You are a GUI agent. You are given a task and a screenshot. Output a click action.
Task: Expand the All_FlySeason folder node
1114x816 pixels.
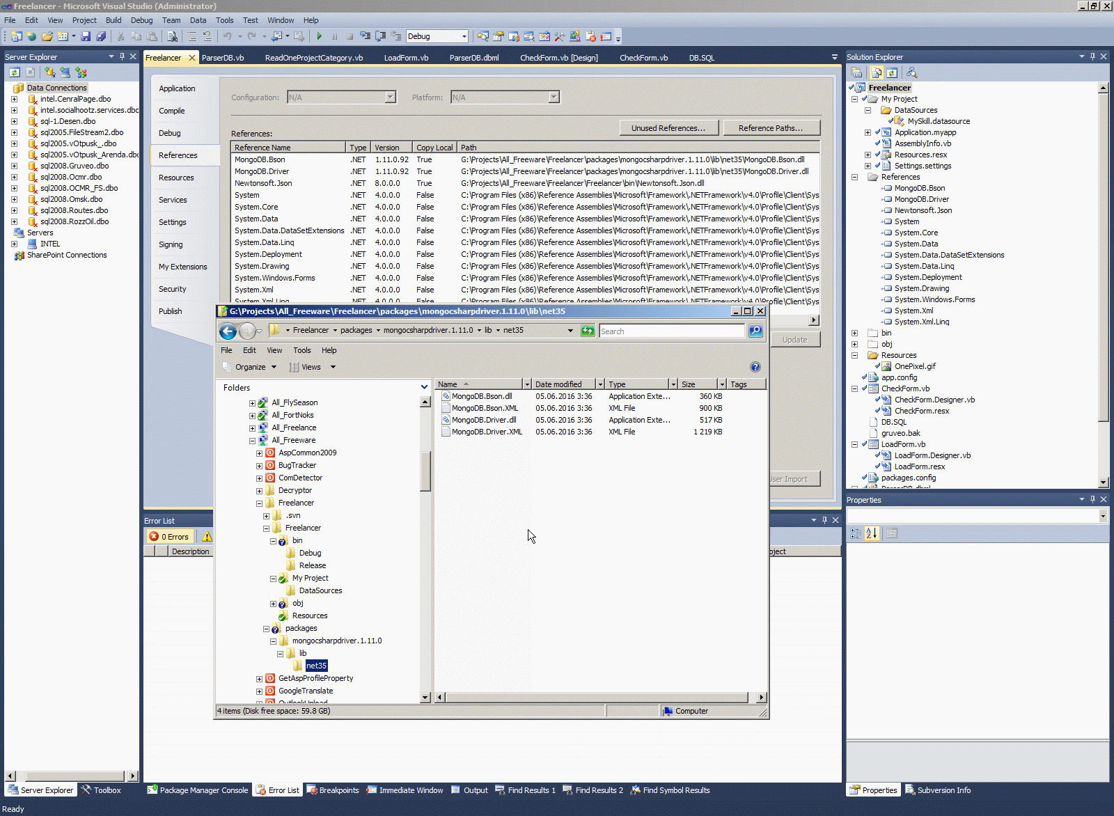pyautogui.click(x=252, y=403)
